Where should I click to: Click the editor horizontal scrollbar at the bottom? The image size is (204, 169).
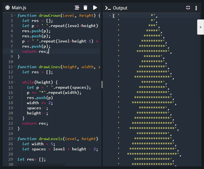41,165
